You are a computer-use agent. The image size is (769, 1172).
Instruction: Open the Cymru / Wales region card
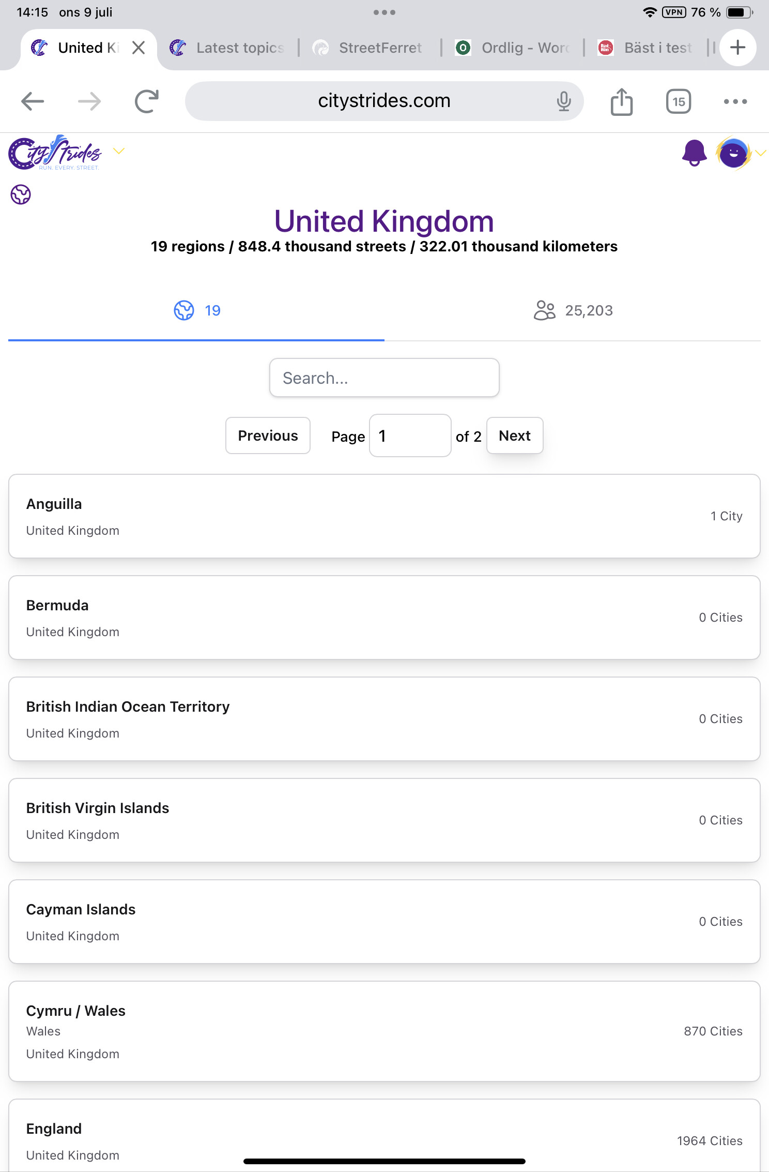(x=384, y=1031)
